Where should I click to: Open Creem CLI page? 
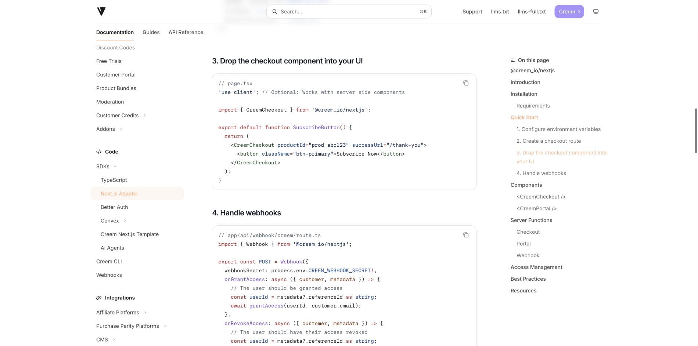pyautogui.click(x=109, y=262)
